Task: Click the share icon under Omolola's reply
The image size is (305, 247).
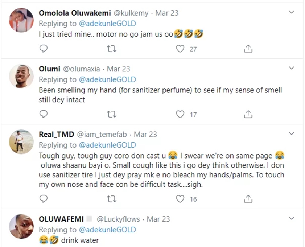Action: pyautogui.click(x=248, y=49)
